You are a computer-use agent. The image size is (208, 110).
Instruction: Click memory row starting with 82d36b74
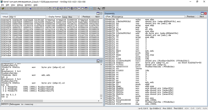(50, 20)
